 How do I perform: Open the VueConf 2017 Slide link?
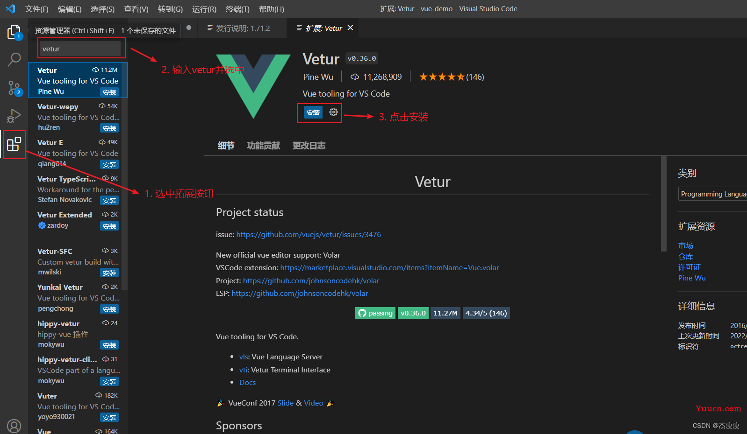(x=286, y=403)
